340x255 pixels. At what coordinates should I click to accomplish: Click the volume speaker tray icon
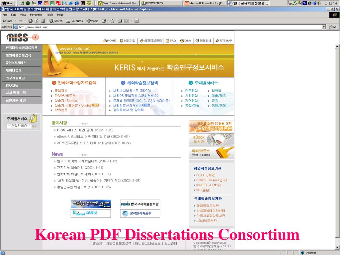coord(318,3)
